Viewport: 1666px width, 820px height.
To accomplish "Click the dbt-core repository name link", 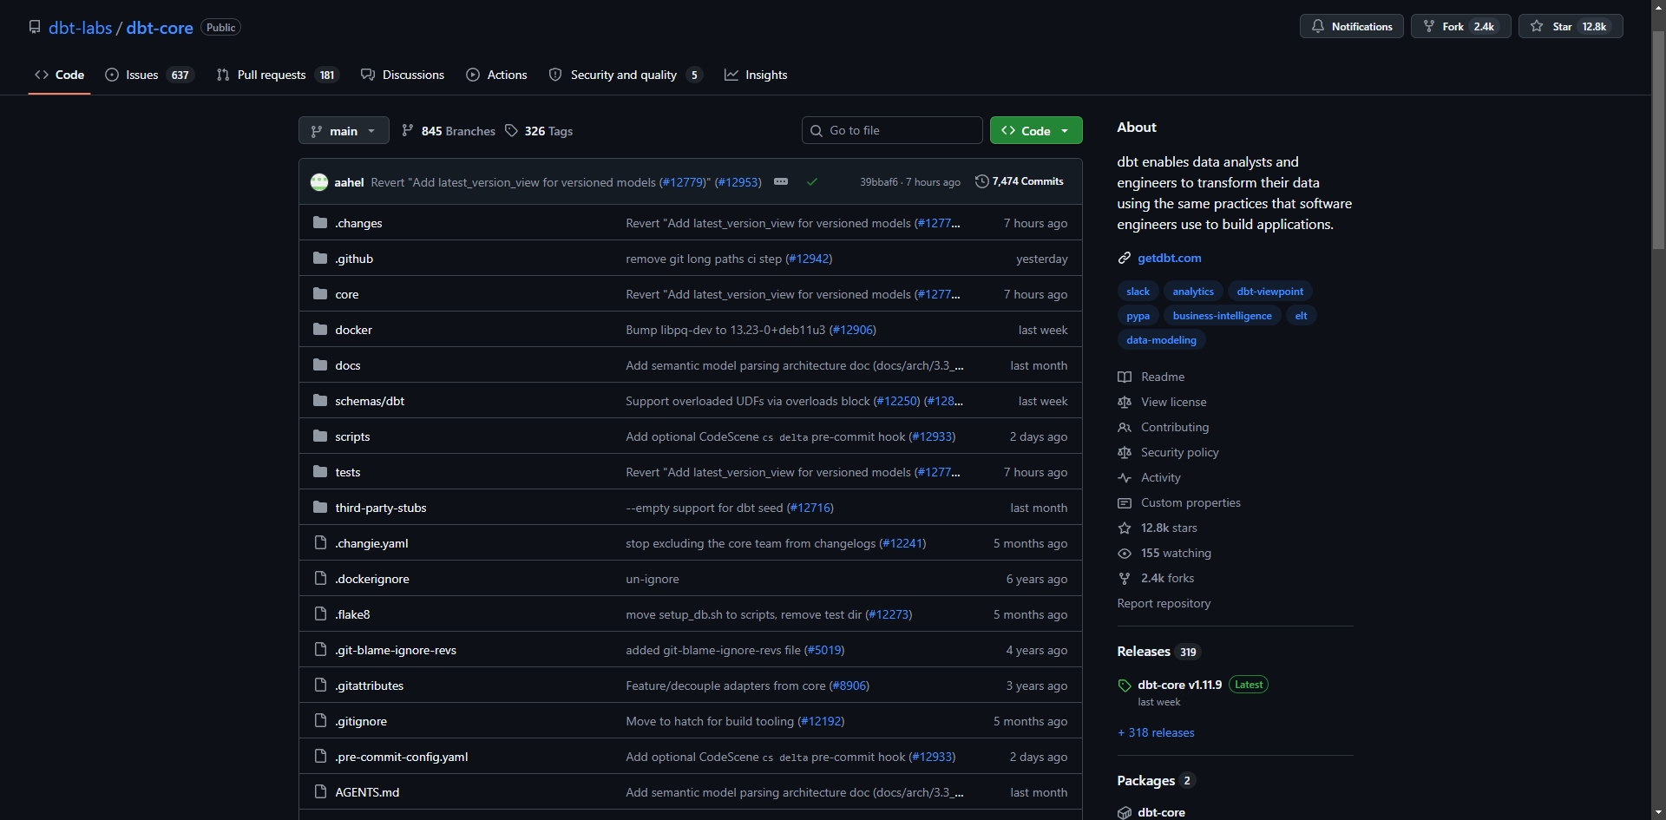I will [160, 27].
